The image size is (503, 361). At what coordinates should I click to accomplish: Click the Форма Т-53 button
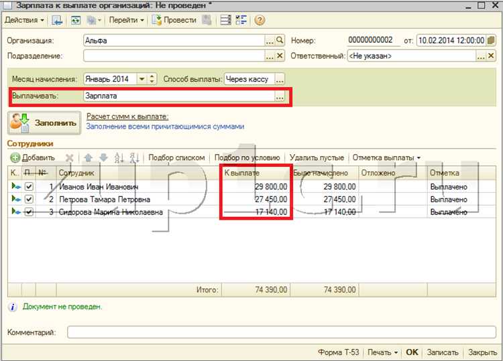pos(339,352)
